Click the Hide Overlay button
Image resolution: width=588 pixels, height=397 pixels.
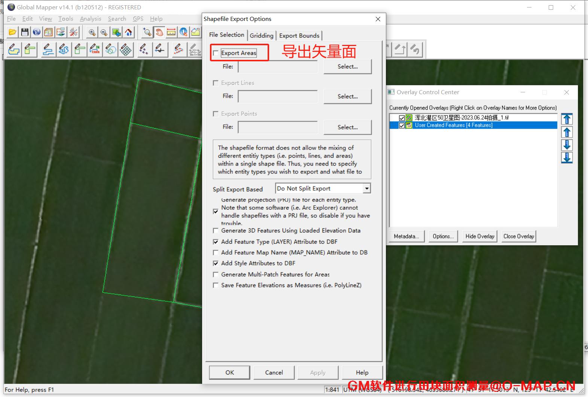(x=479, y=236)
